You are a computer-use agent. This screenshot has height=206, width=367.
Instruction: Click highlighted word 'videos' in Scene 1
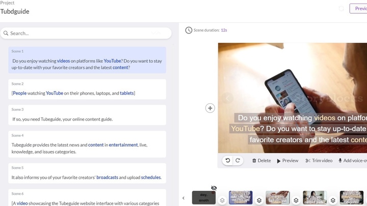[x=63, y=61]
